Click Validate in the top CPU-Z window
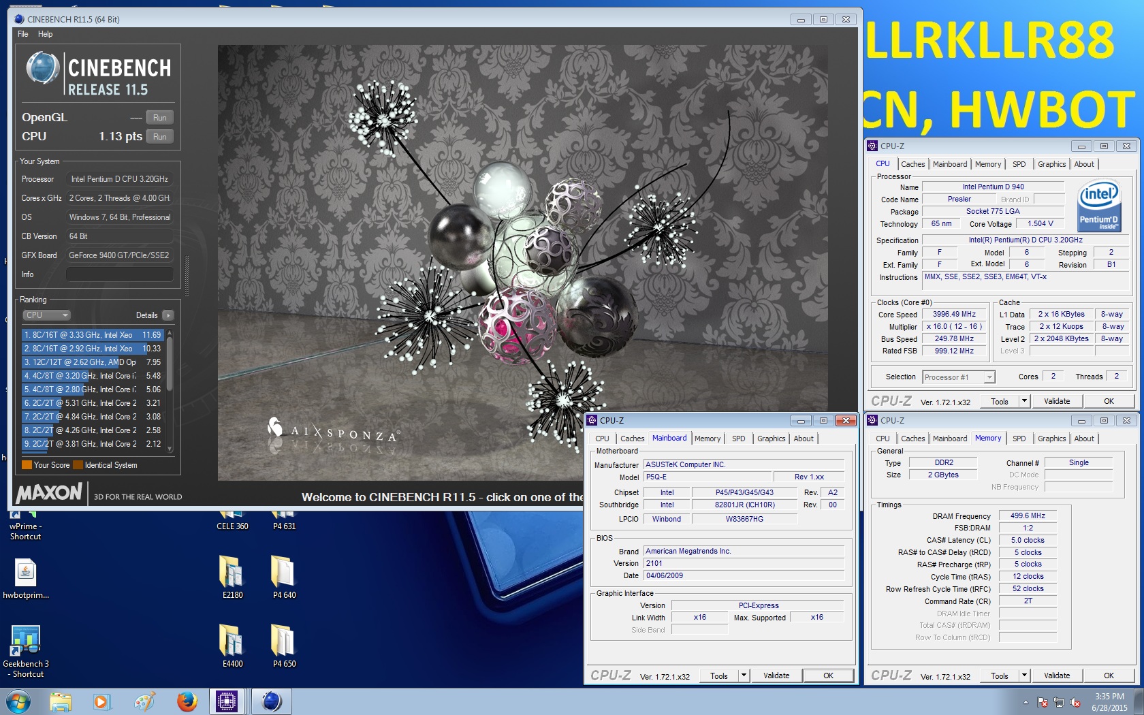 tap(1057, 401)
